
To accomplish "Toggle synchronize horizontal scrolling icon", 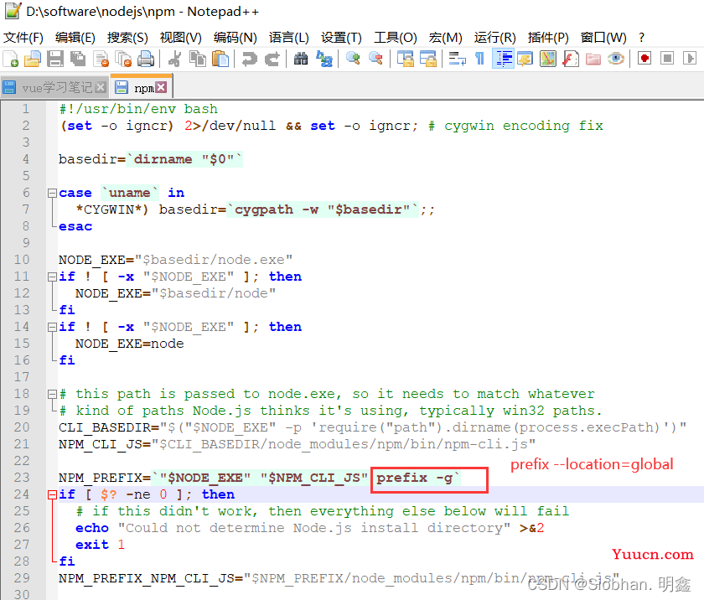I will click(x=428, y=59).
